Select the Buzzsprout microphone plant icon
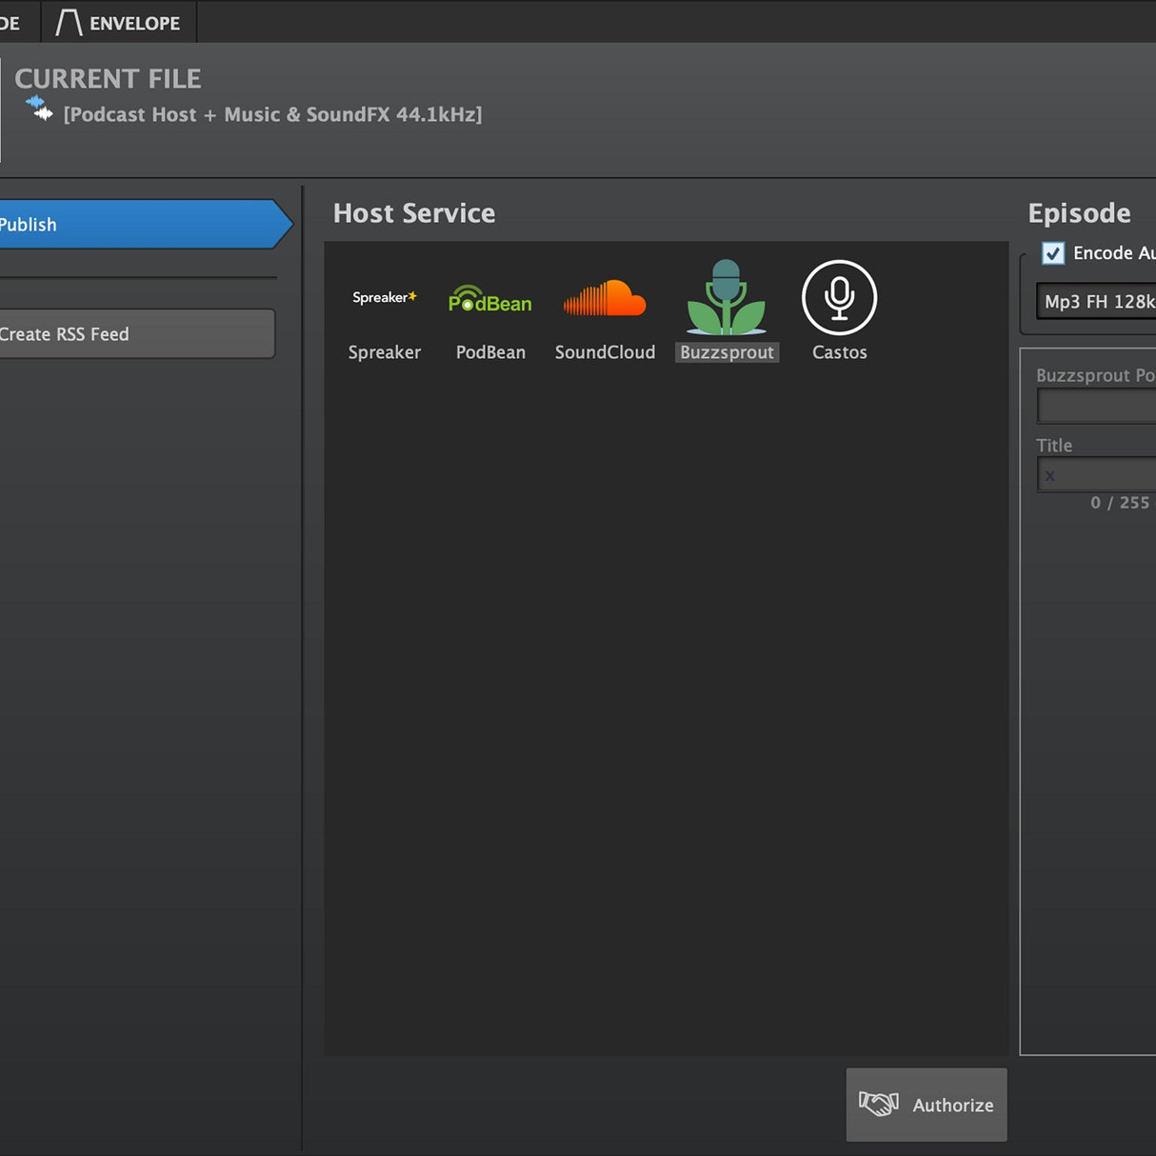Viewport: 1156px width, 1156px height. (x=727, y=298)
